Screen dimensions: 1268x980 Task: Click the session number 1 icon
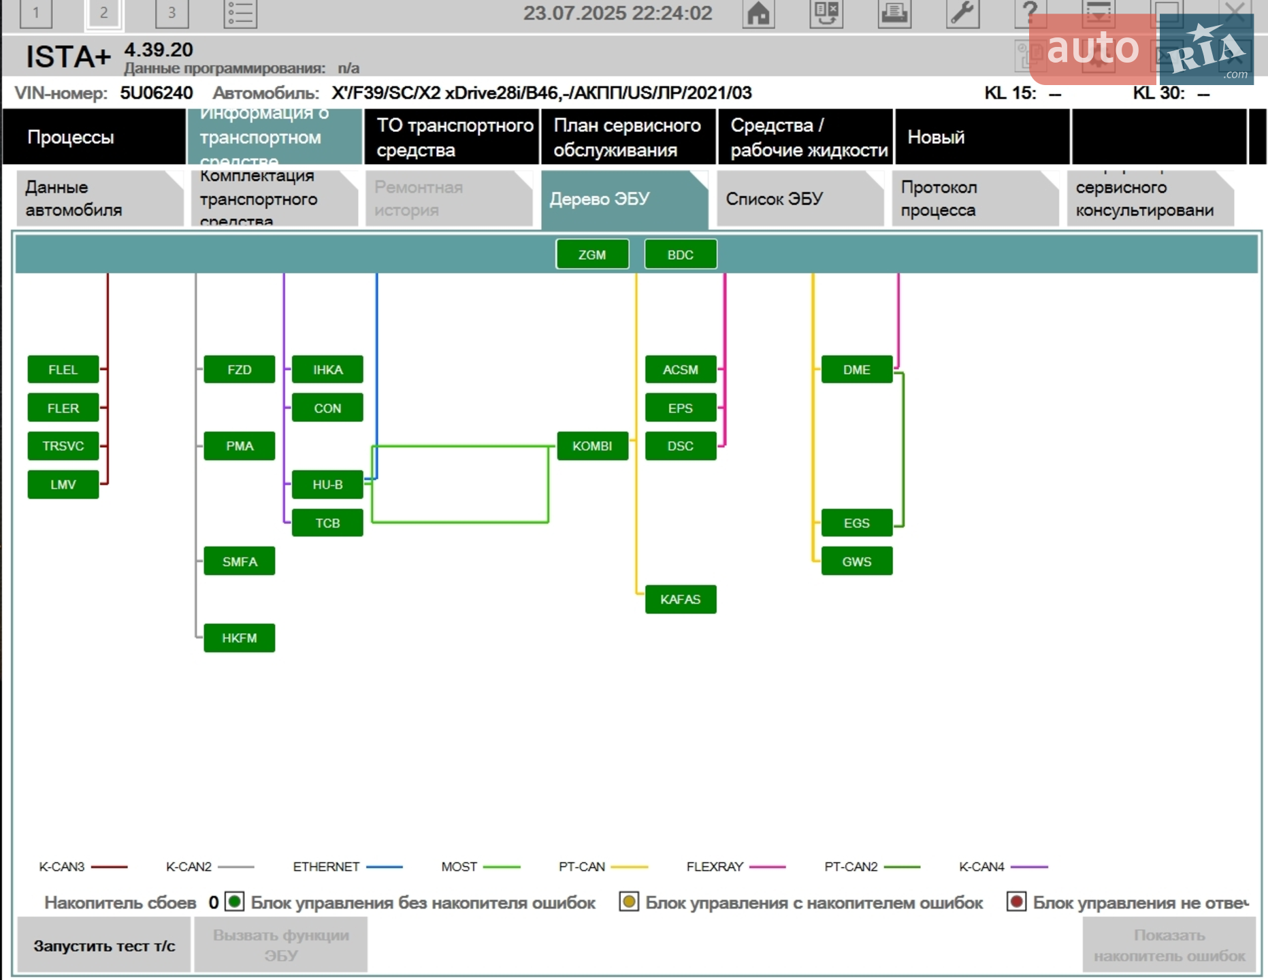36,13
